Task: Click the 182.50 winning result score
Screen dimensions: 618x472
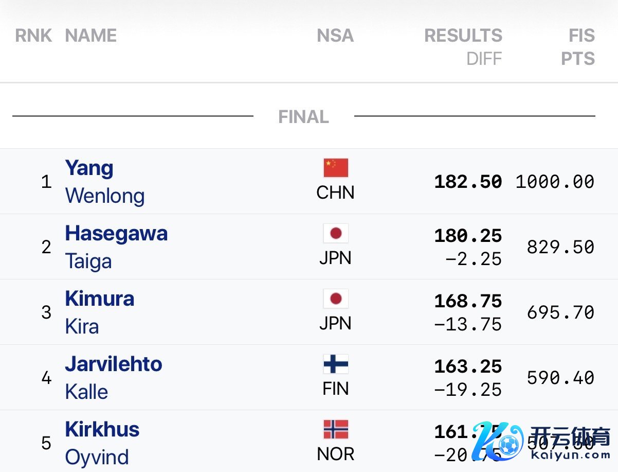Action: [x=468, y=182]
